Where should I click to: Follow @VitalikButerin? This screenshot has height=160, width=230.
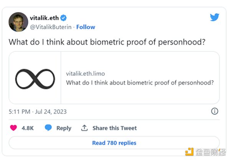coord(86,27)
